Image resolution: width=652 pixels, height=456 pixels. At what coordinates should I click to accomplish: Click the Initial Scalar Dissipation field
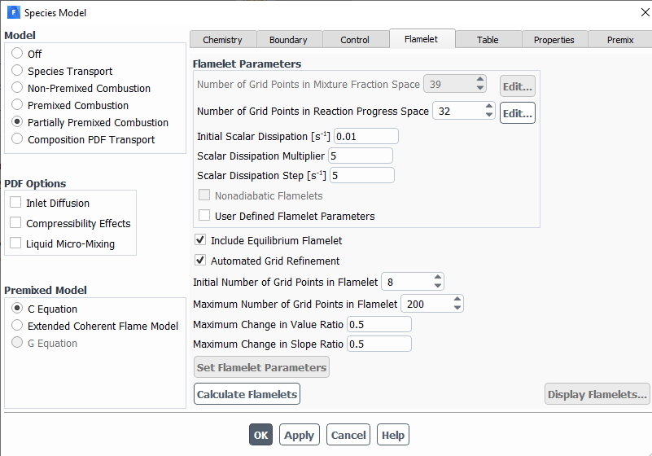(365, 136)
